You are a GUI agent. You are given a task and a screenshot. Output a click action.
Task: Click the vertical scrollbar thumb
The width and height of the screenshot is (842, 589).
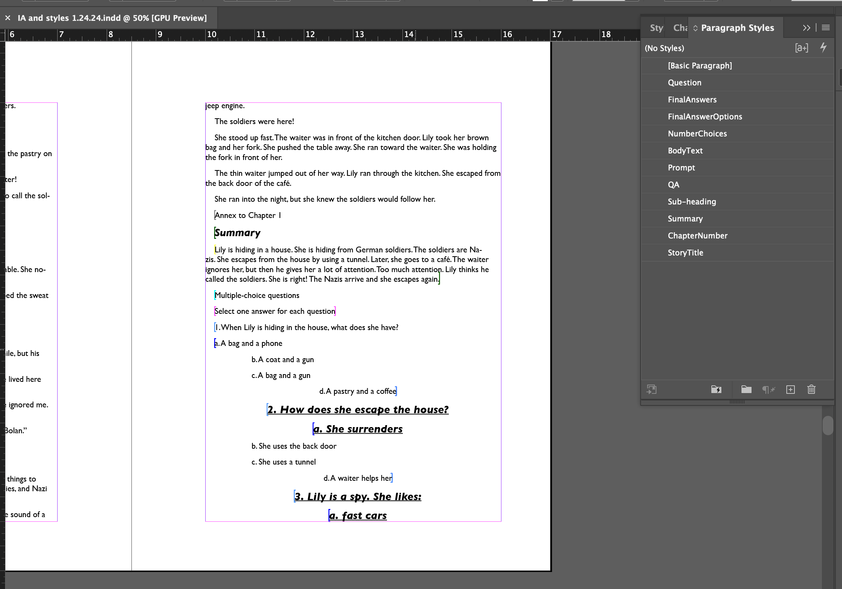[x=828, y=425]
